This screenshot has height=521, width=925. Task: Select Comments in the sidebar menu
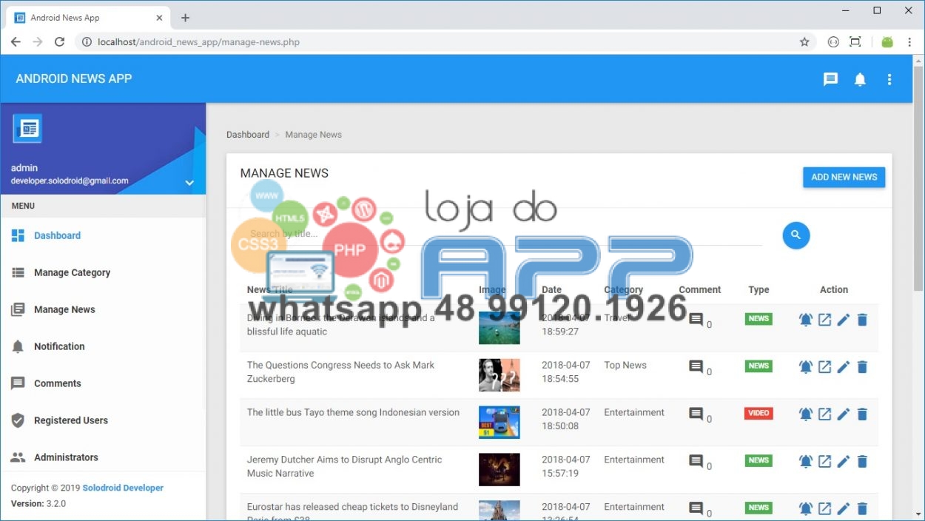(57, 383)
